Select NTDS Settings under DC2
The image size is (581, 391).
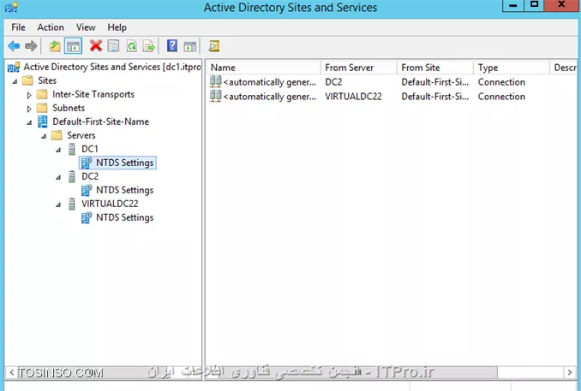[124, 190]
